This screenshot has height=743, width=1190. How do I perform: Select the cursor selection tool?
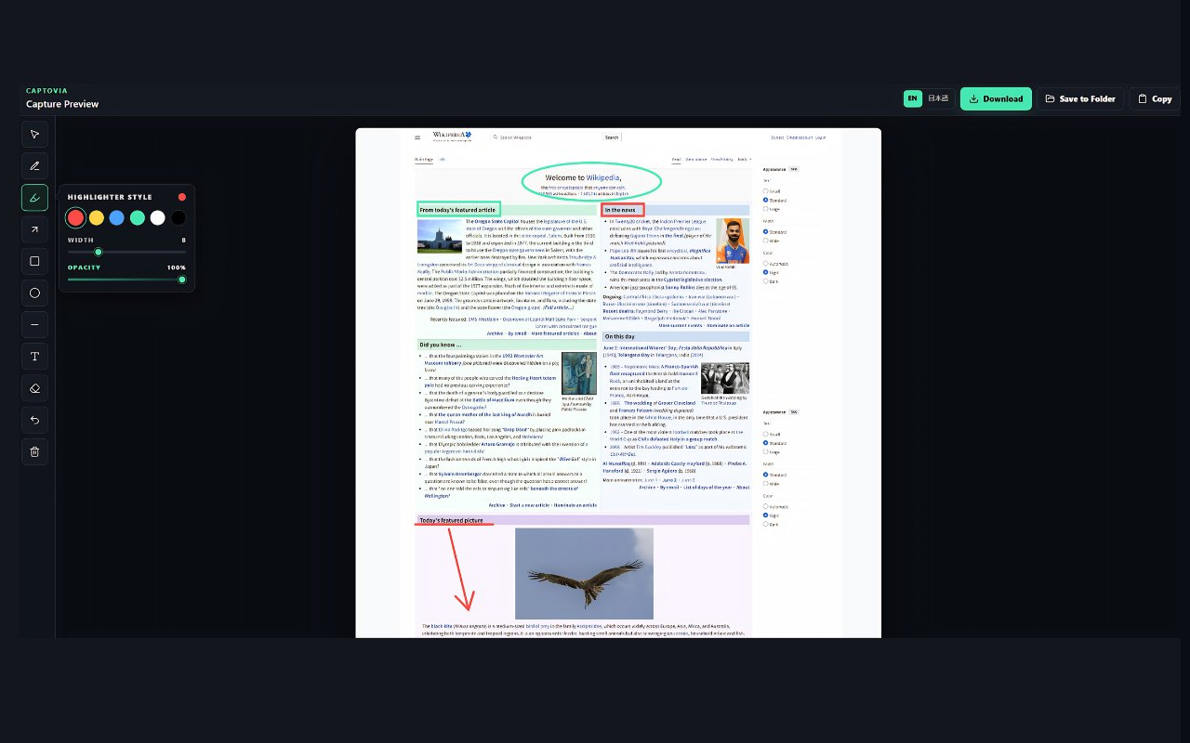34,135
